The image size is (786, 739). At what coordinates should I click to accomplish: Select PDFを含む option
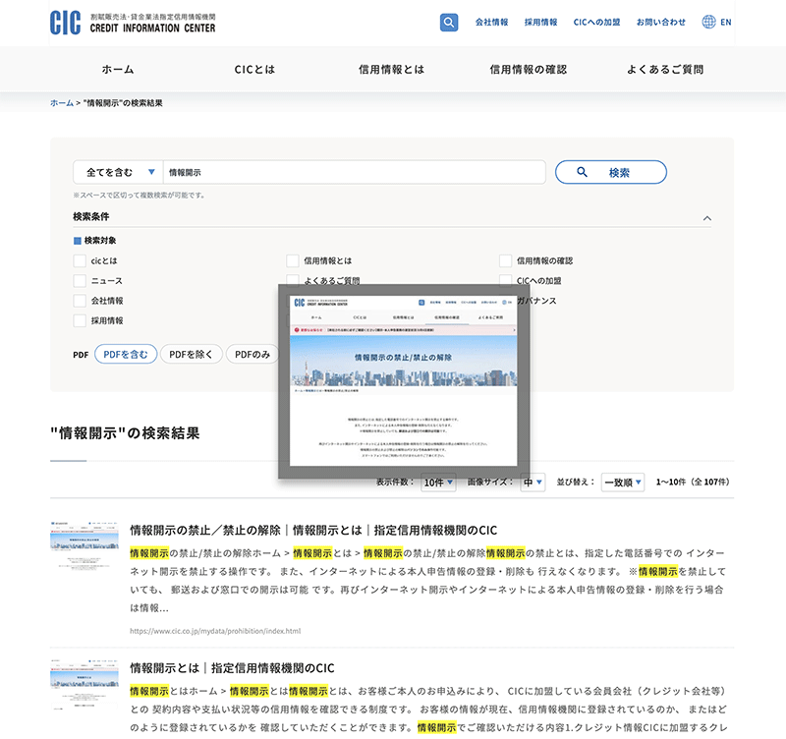pos(126,354)
